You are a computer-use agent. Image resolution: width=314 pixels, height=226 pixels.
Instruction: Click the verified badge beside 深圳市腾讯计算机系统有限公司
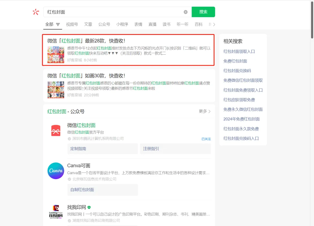pyautogui.click(x=69, y=139)
